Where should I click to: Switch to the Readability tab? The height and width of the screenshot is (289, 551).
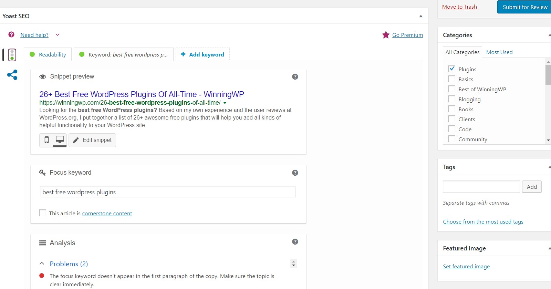48,54
